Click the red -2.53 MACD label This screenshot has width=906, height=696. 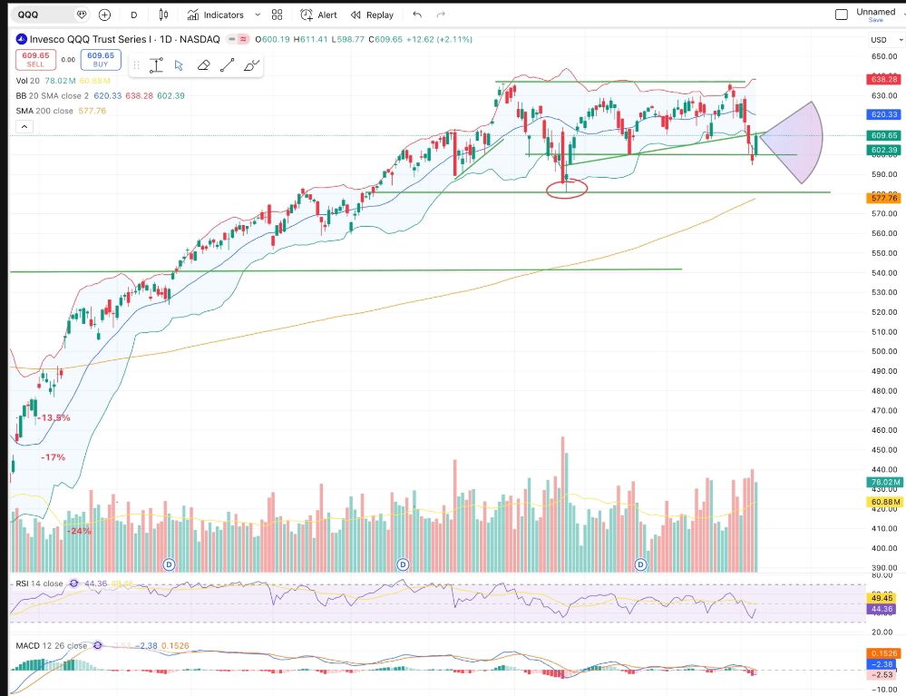[882, 674]
